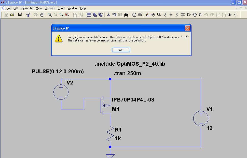The image size is (247, 158).
Task: Click the ground symbol at bottom
Action: 110,156
